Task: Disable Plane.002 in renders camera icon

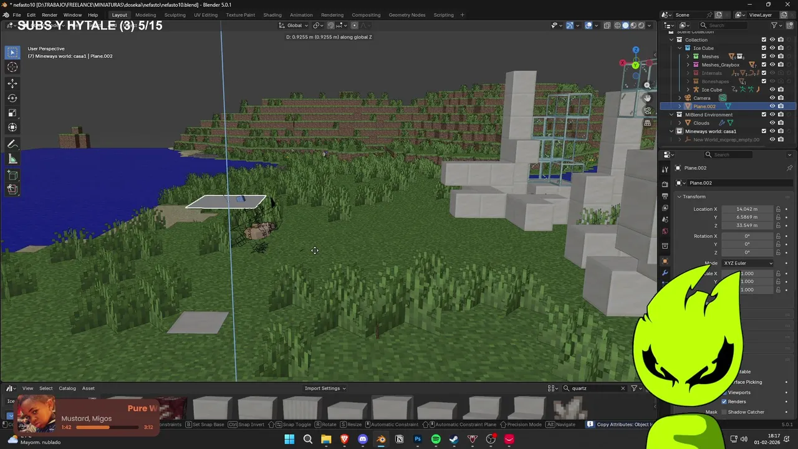Action: (x=781, y=106)
